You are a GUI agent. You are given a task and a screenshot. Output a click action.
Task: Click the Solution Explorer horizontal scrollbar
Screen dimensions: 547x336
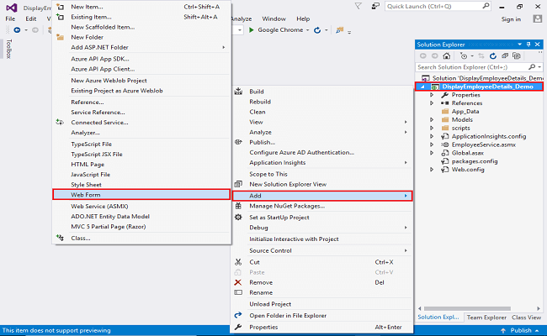click(467, 308)
